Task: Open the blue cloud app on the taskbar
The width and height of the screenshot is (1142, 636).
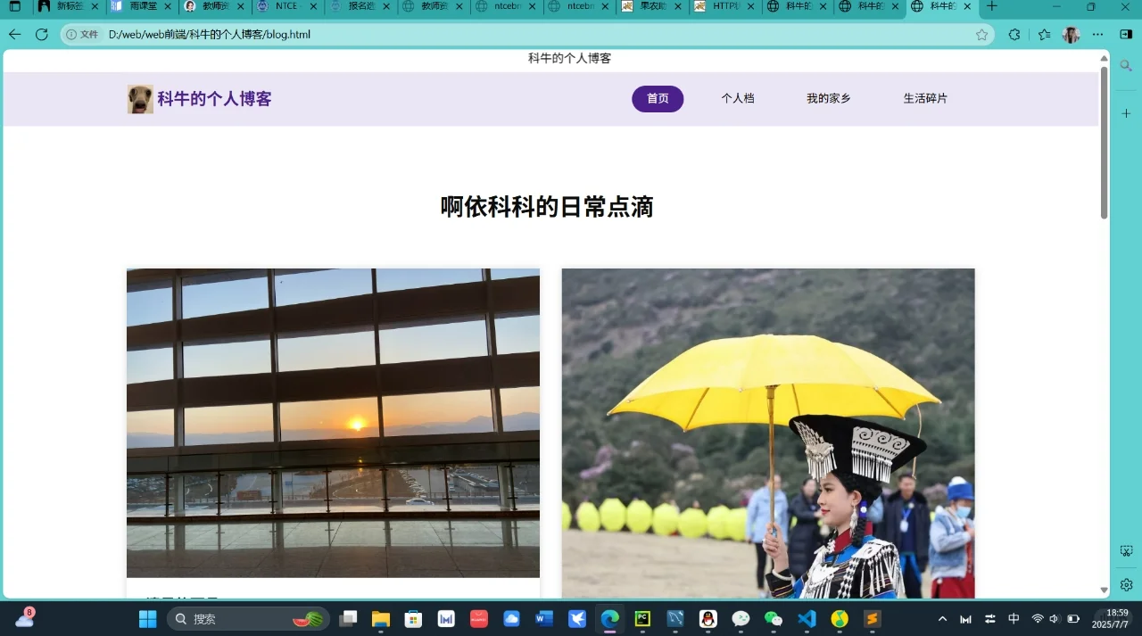Action: tap(511, 619)
